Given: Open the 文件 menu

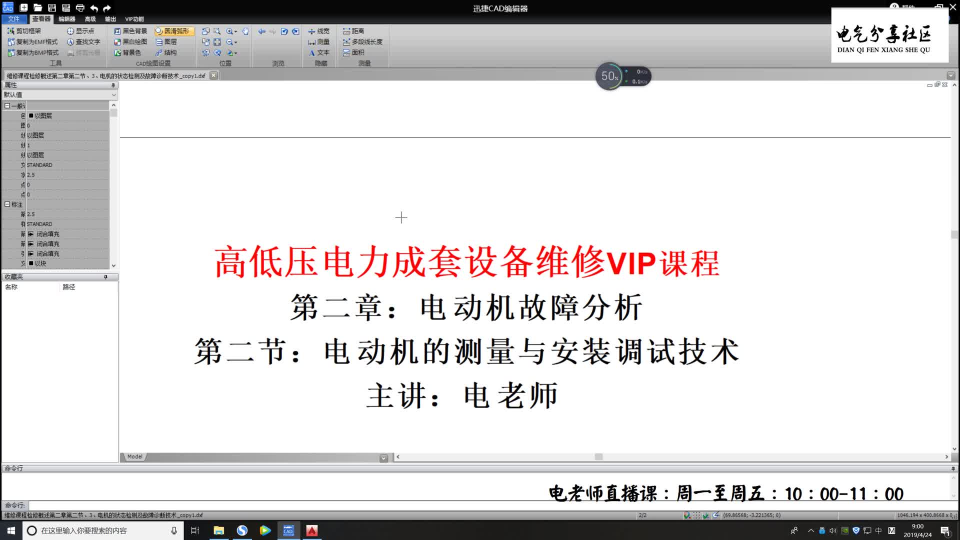Looking at the screenshot, I should pyautogui.click(x=13, y=19).
